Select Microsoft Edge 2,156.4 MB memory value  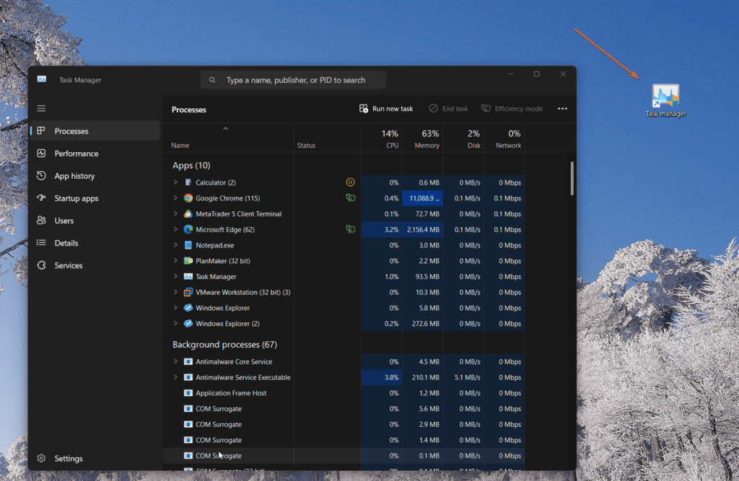(422, 229)
